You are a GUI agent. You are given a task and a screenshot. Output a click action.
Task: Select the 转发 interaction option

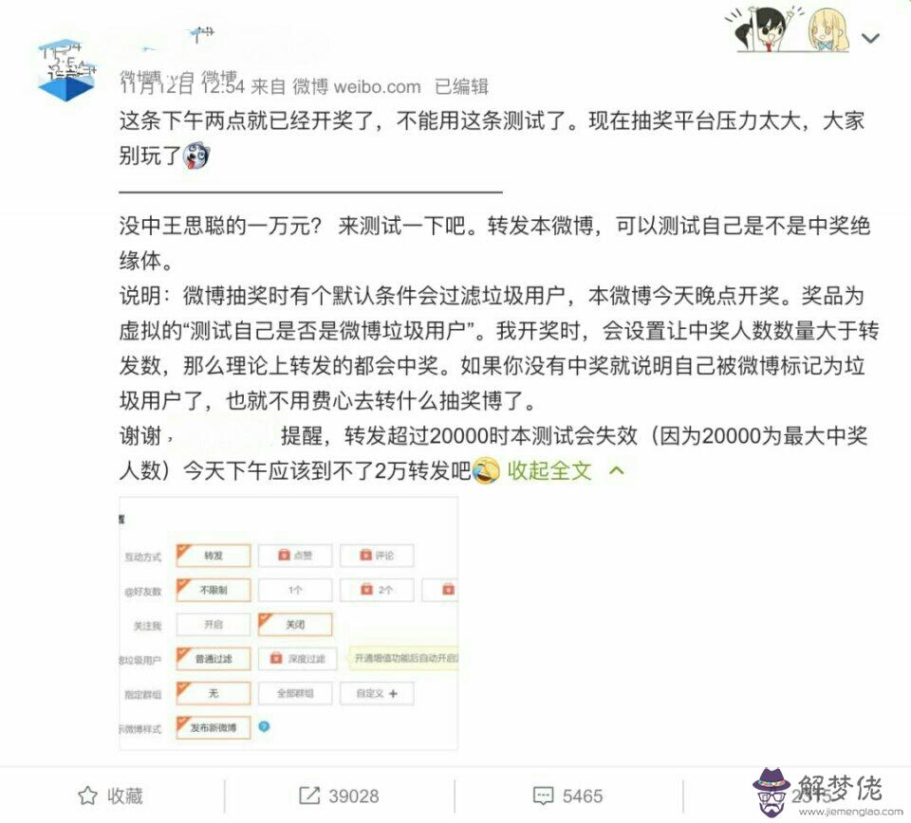click(x=214, y=556)
